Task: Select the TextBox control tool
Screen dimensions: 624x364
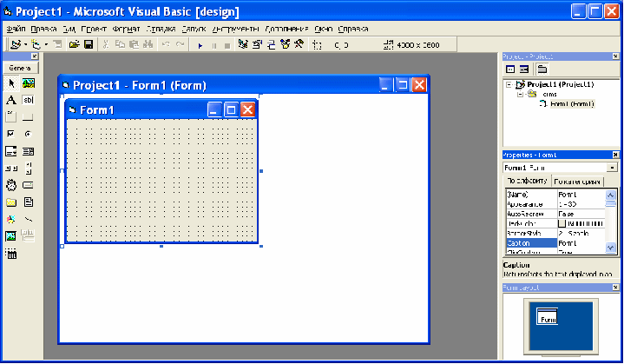Action: pyautogui.click(x=29, y=100)
